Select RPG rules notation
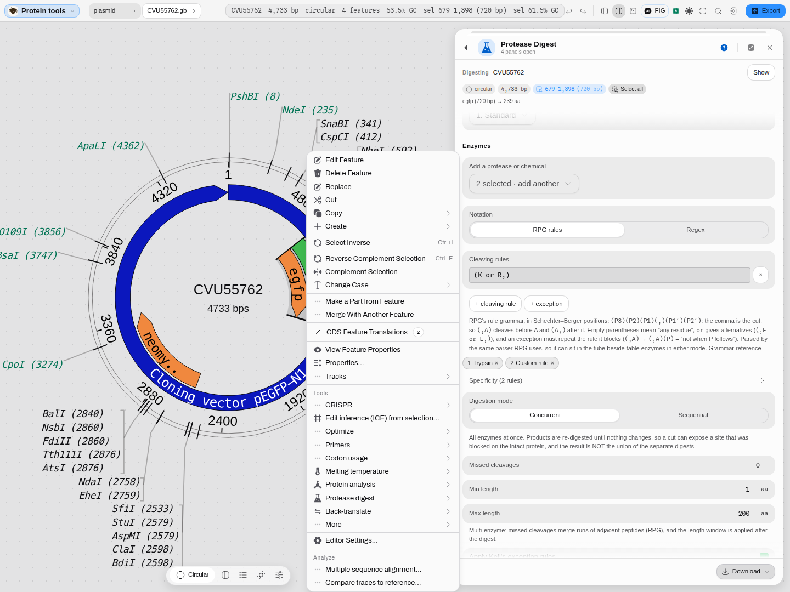Viewport: 790px width, 592px height. pos(548,230)
